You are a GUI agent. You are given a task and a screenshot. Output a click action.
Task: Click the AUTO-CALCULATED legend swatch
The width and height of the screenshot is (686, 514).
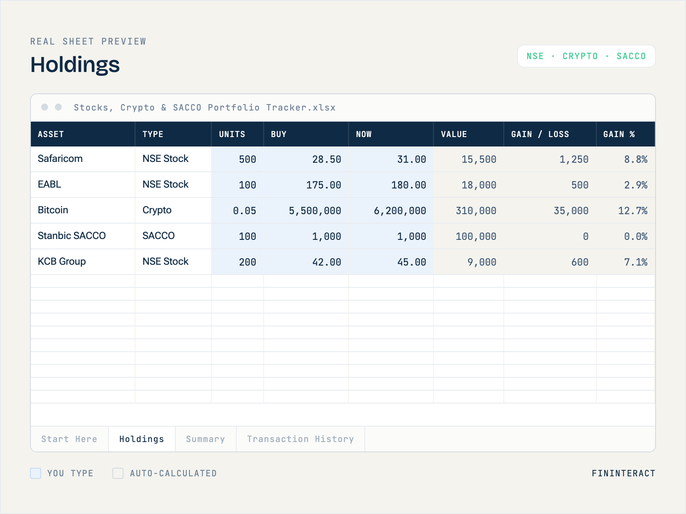pos(118,473)
